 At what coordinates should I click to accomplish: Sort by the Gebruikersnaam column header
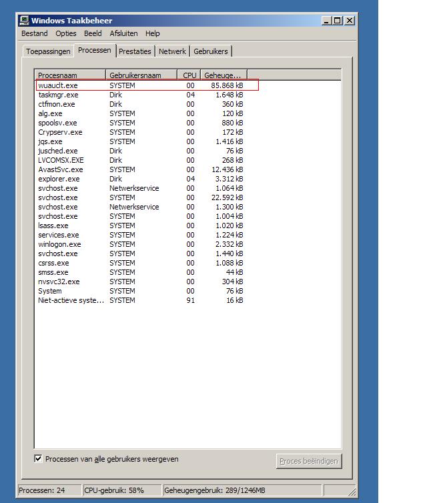[141, 75]
